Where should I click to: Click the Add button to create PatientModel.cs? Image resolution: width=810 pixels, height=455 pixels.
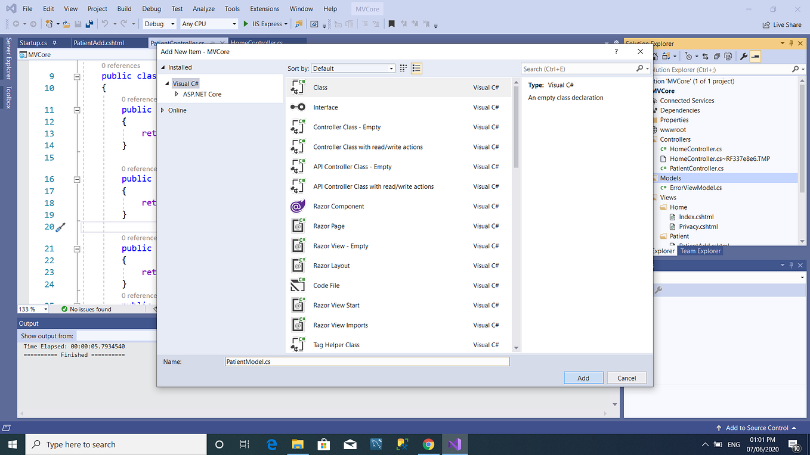coord(583,377)
